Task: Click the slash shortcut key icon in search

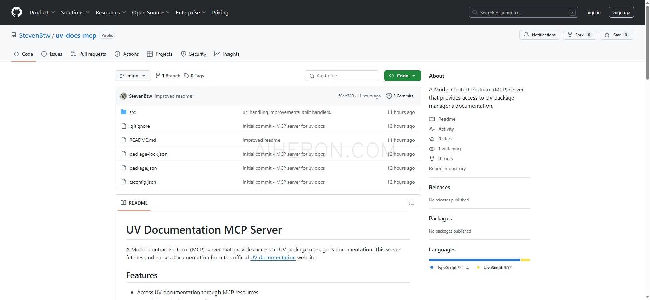Action: (x=573, y=12)
